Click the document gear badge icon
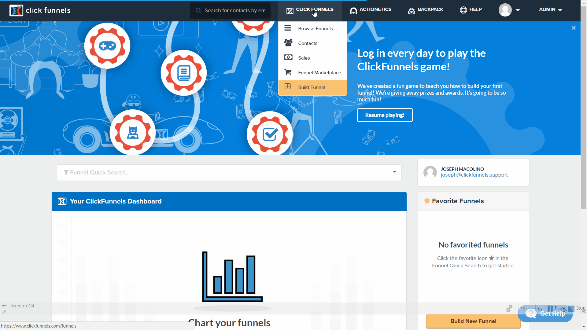This screenshot has width=587, height=330. click(x=184, y=73)
